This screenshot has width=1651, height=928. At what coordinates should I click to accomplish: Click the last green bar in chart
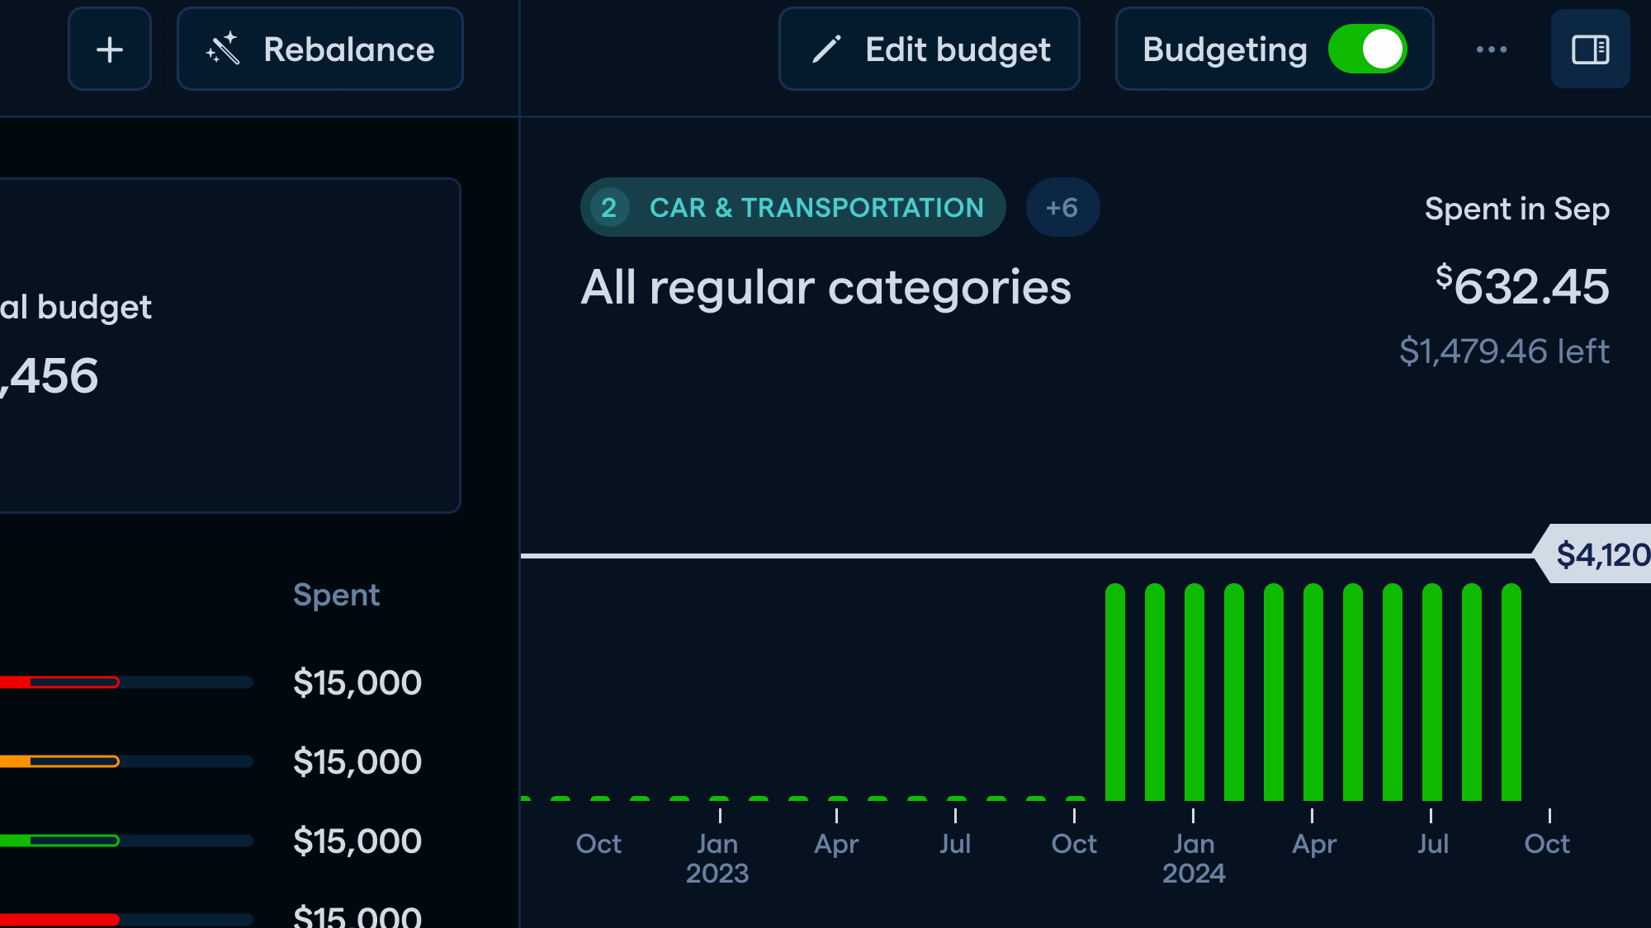pyautogui.click(x=1511, y=693)
